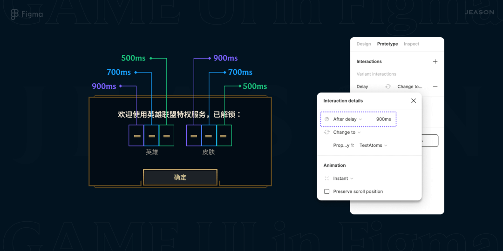Click the Interactions section heading
The image size is (503, 251).
pos(369,61)
